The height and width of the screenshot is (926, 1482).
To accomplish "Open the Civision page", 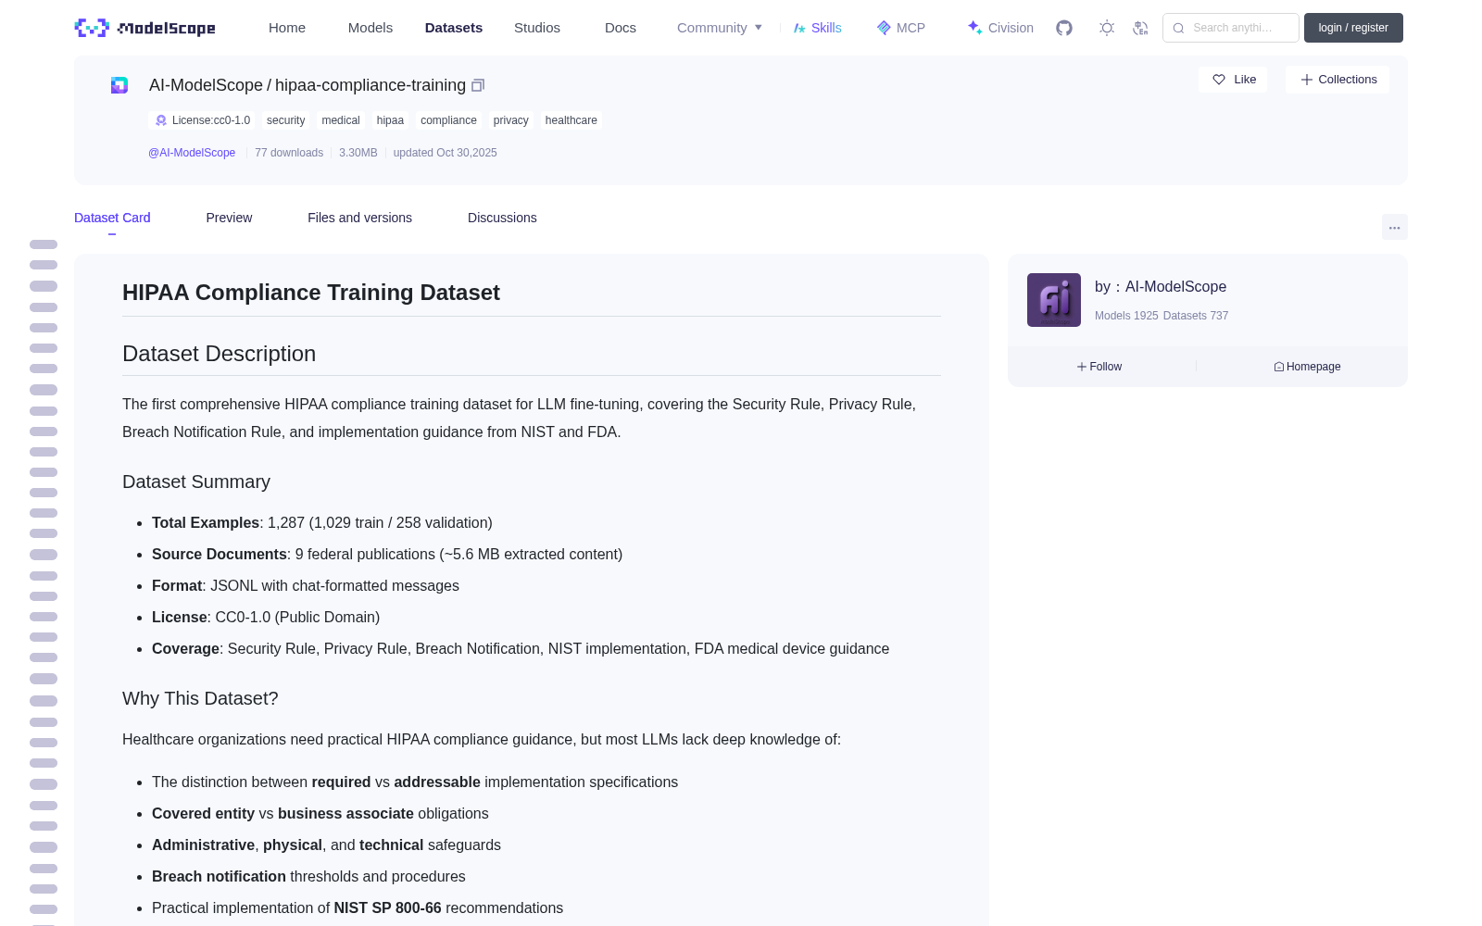I will (x=1000, y=28).
